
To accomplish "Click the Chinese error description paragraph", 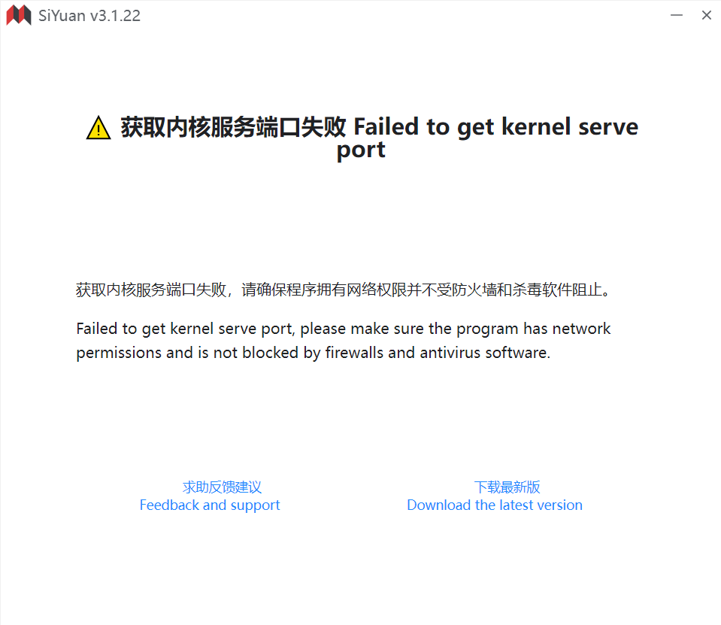I will 344,290.
